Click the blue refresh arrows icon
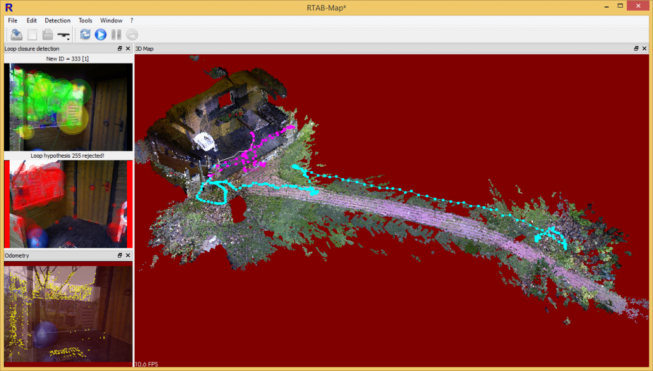 click(85, 34)
